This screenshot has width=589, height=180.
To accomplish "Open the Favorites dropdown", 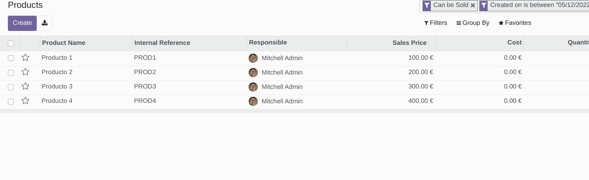I will tap(515, 23).
